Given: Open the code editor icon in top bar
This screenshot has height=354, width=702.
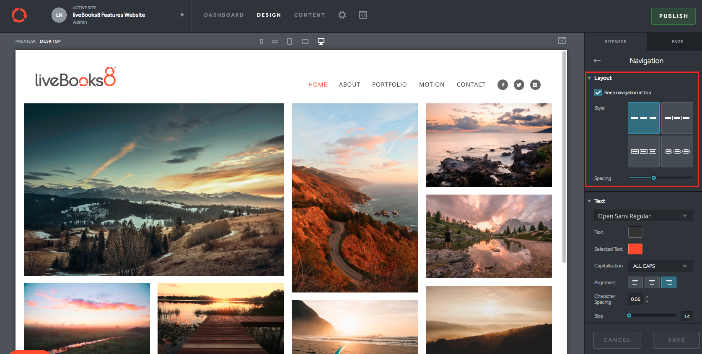Looking at the screenshot, I should (x=363, y=15).
